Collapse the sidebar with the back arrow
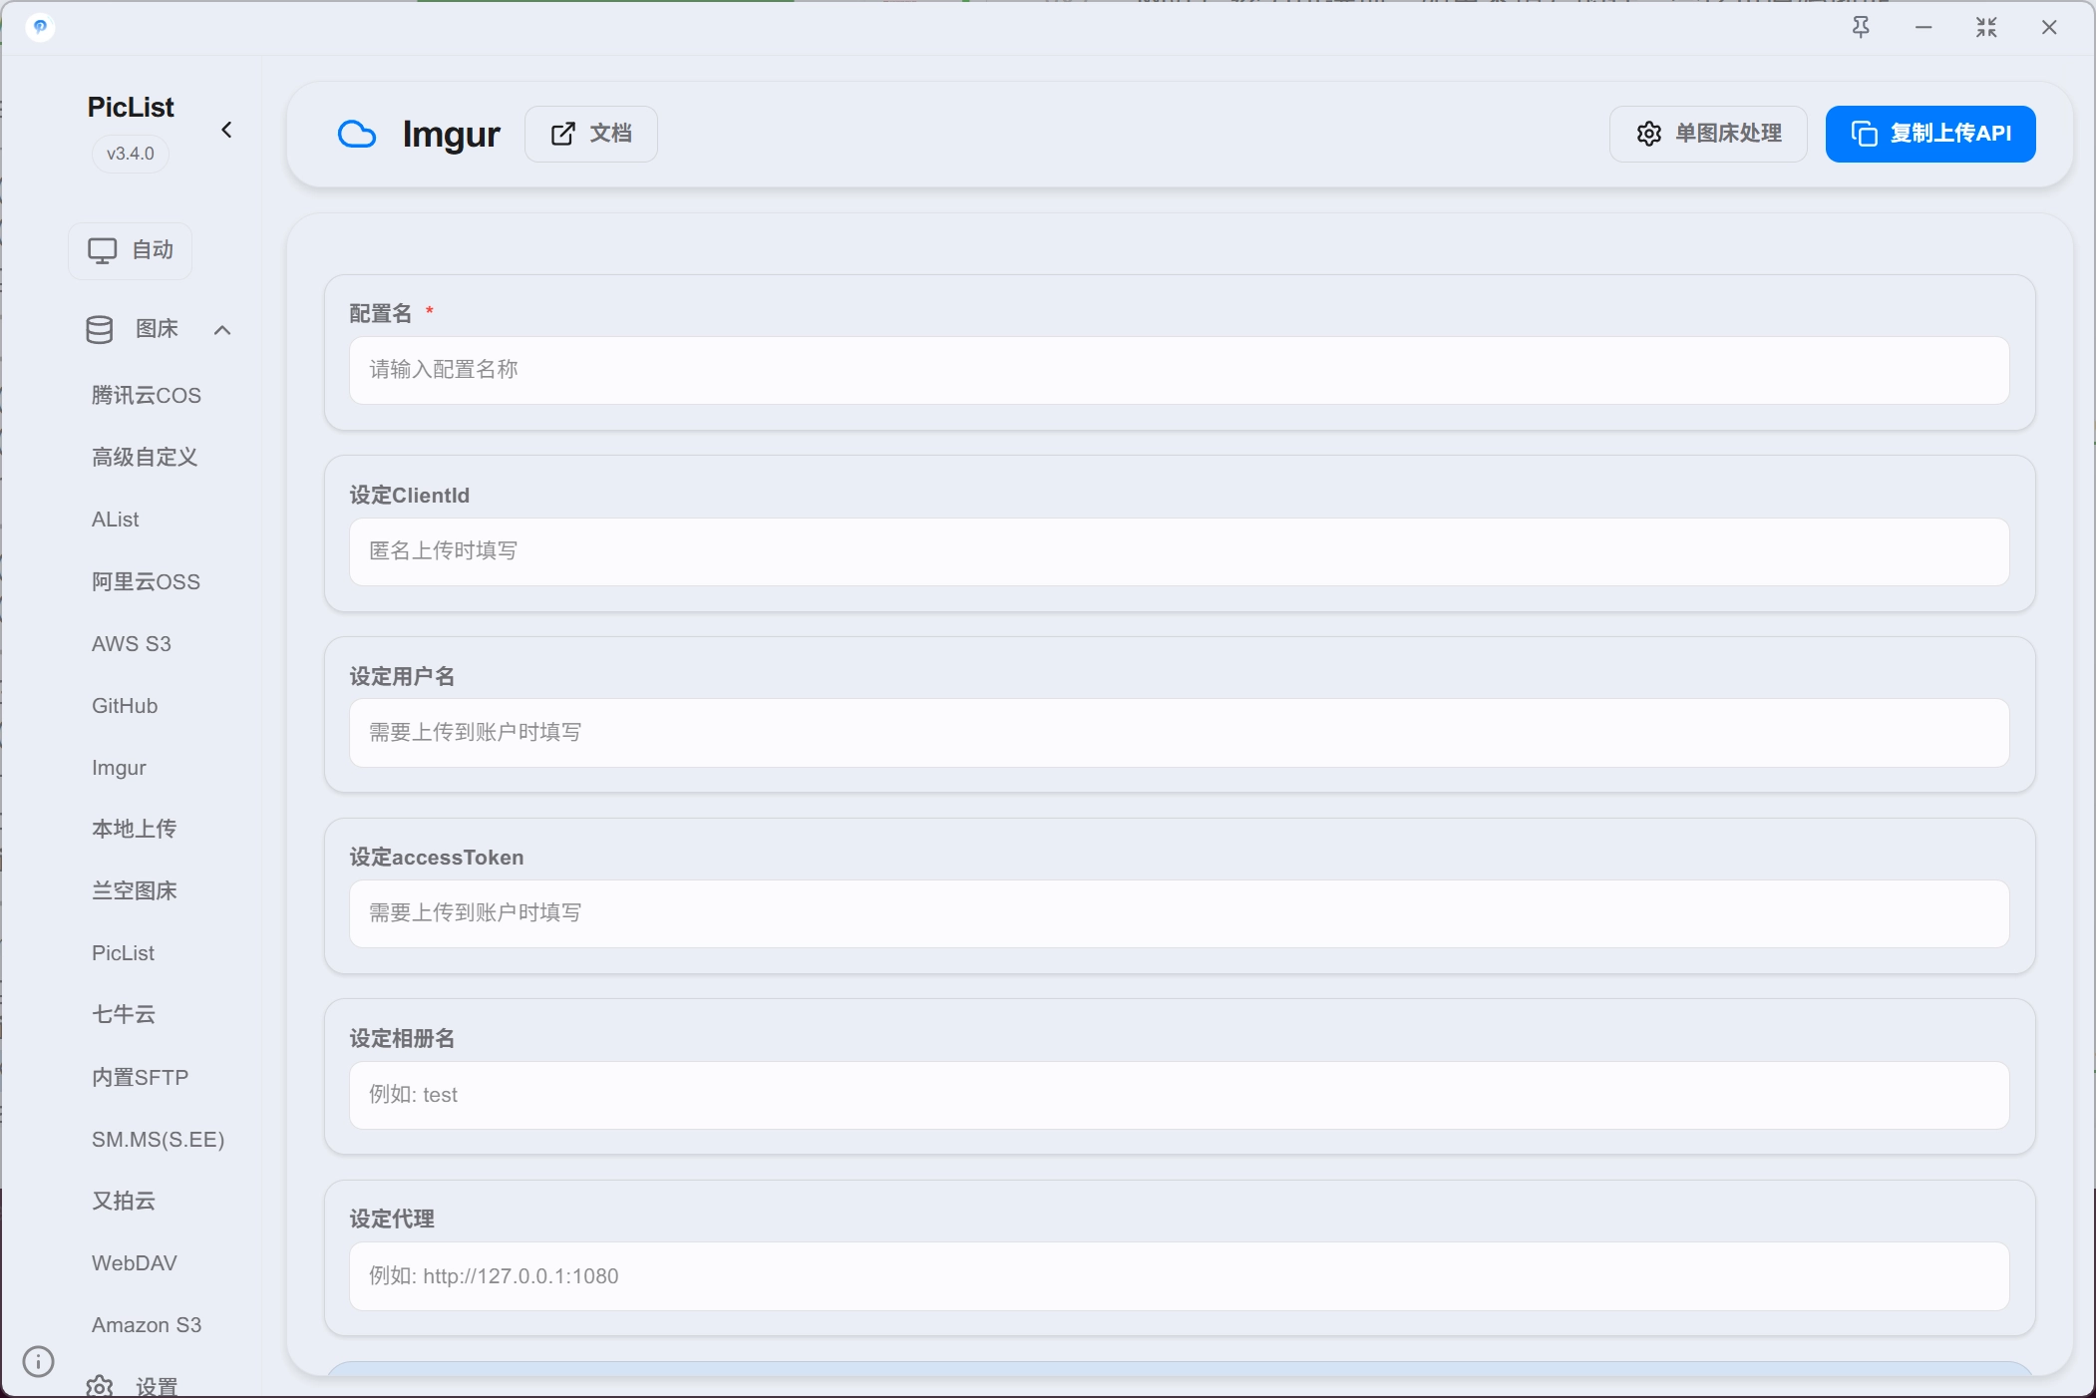This screenshot has width=2096, height=1398. pos(226,130)
